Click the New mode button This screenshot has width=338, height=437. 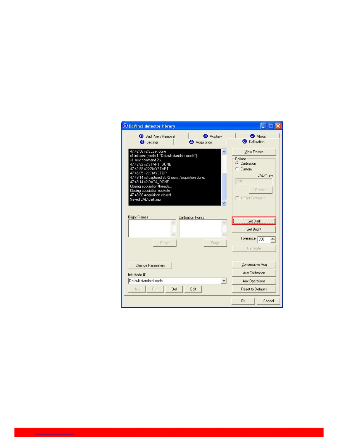coord(137,289)
